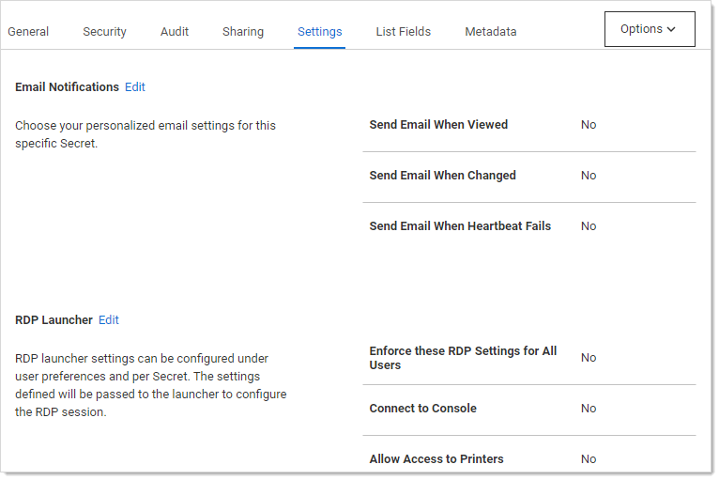Click the RDP Launcher heading
Image resolution: width=719 pixels, height=480 pixels.
point(54,320)
